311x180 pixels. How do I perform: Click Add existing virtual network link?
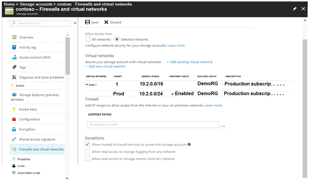point(189,62)
